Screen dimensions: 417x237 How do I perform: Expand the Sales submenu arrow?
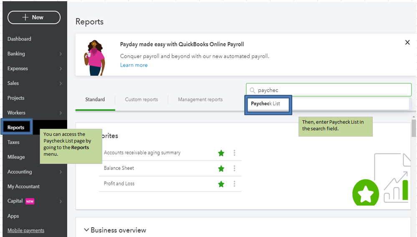(x=61, y=83)
